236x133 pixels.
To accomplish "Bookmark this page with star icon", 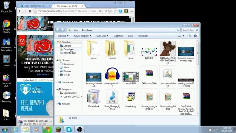I will coord(115,11).
